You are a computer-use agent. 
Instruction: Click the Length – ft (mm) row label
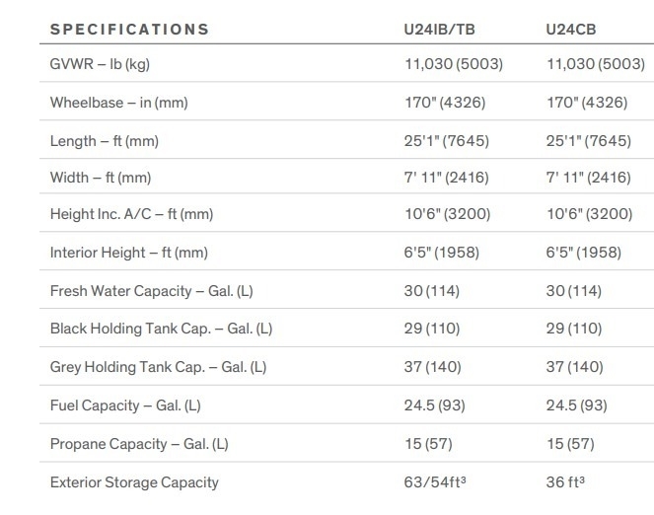[104, 140]
